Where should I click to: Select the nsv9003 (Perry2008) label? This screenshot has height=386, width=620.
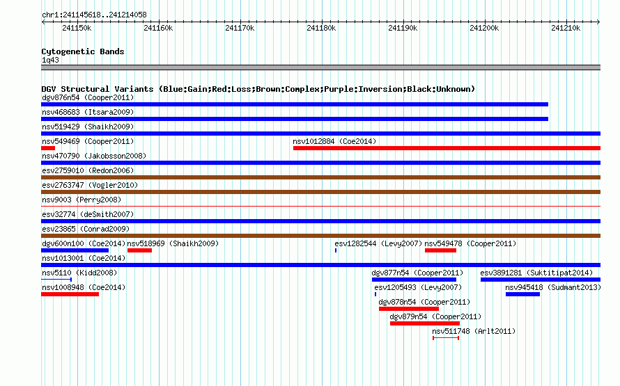82,200
